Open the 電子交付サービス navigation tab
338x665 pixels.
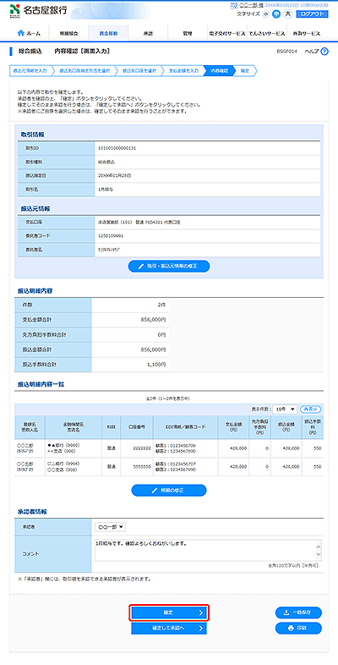tap(227, 33)
